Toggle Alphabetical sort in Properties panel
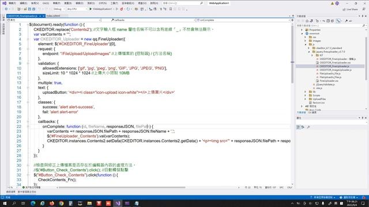The width and height of the screenshot is (369, 207). click(x=303, y=127)
